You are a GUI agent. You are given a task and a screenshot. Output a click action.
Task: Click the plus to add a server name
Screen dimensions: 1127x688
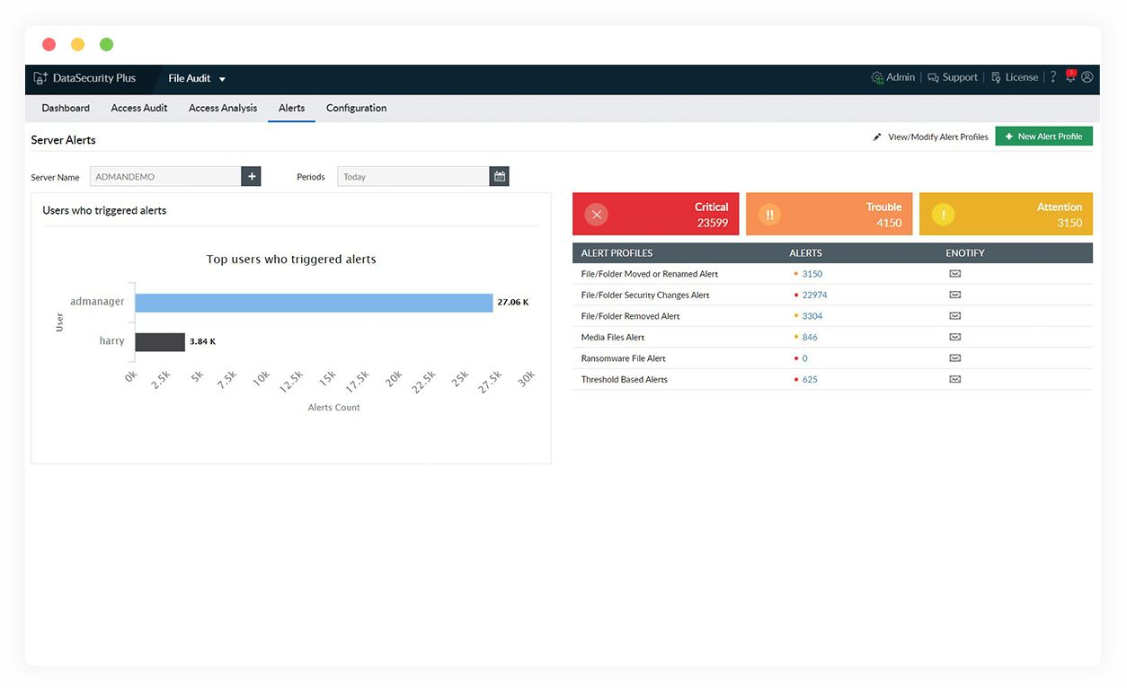pyautogui.click(x=251, y=176)
